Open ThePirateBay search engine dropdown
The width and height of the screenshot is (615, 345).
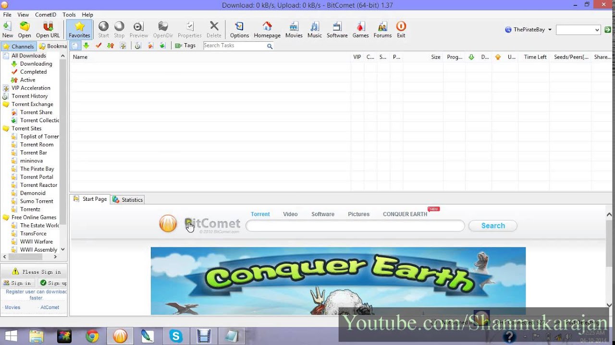pos(529,30)
